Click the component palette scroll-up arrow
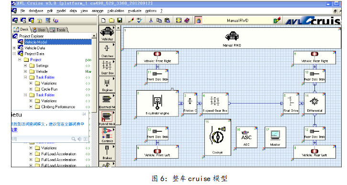The height and width of the screenshot is (185, 347). point(118,28)
